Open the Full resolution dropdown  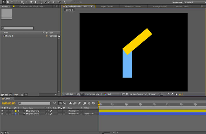(114, 94)
